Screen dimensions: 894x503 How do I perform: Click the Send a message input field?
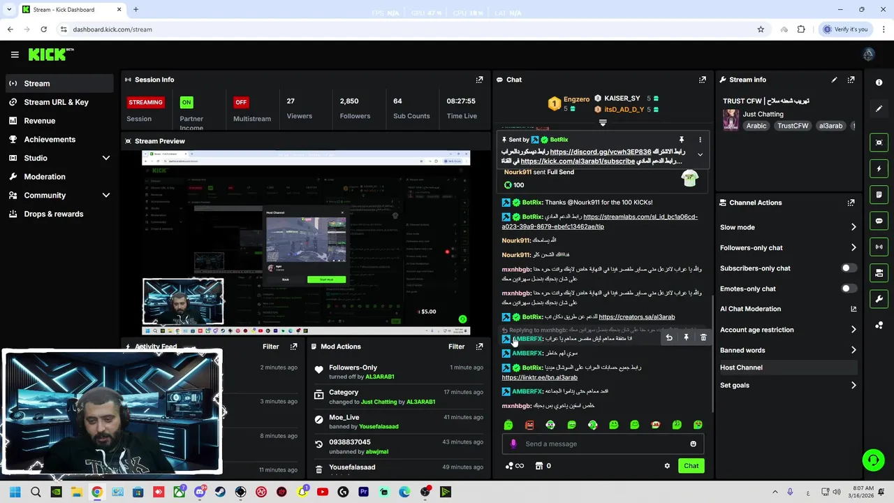[x=604, y=444]
